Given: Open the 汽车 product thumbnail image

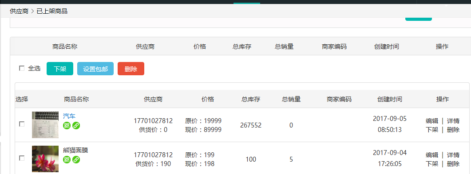Looking at the screenshot, I should [45, 124].
